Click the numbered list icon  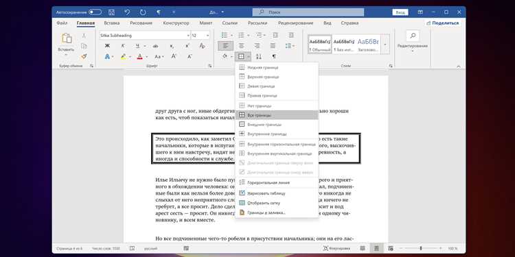241,36
